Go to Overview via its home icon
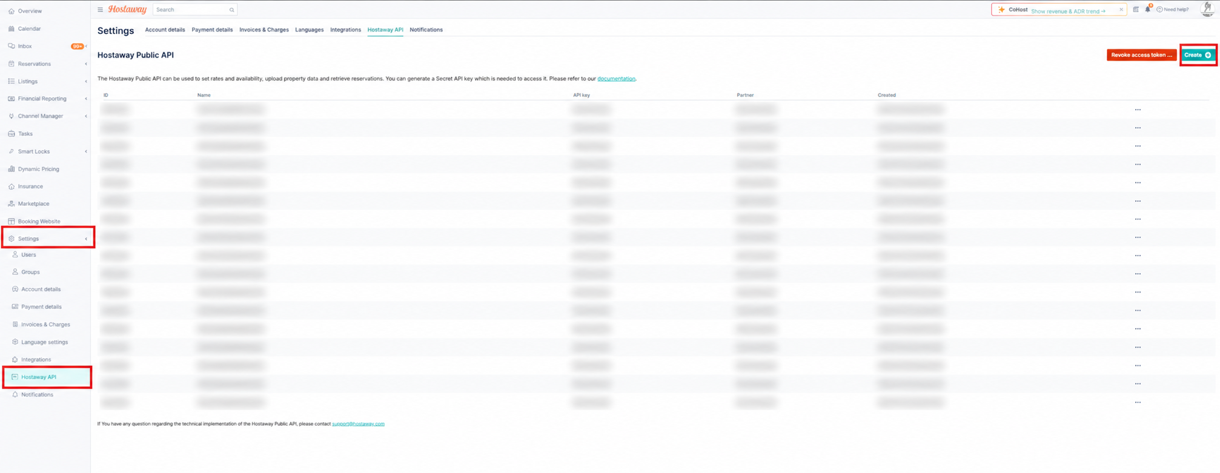Viewport: 1220px width, 473px height. (x=12, y=11)
